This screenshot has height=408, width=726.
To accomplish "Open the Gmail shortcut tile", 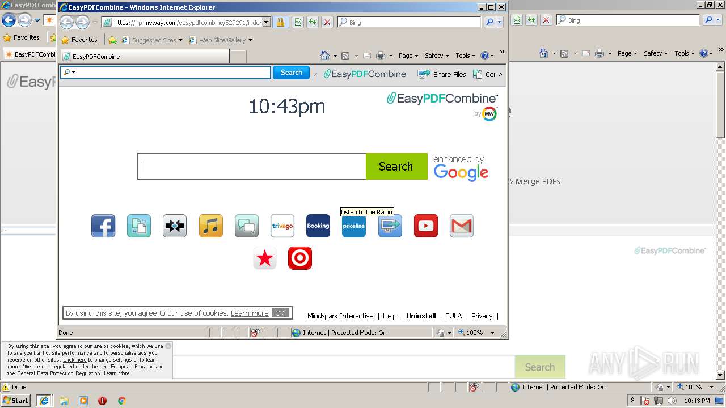I will [462, 226].
